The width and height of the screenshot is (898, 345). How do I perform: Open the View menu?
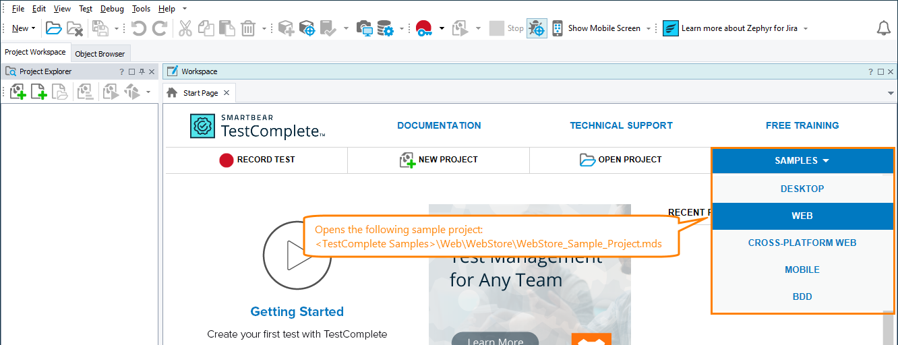tap(62, 9)
